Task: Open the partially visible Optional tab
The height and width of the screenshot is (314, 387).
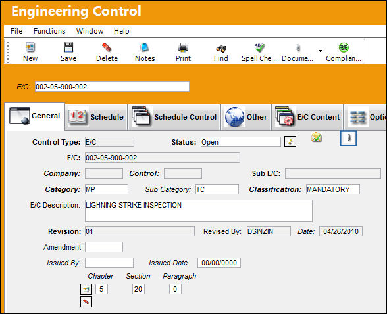Action: pos(366,117)
